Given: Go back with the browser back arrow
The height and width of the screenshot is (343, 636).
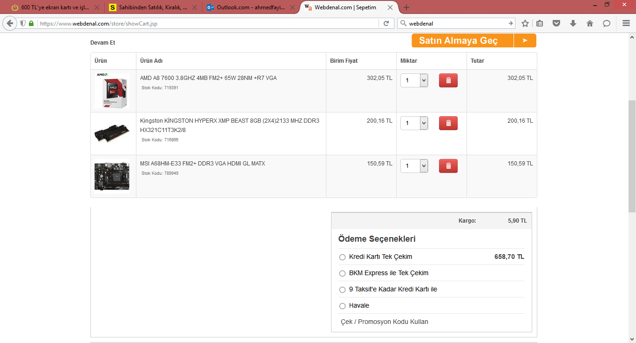Looking at the screenshot, I should pyautogui.click(x=10, y=23).
